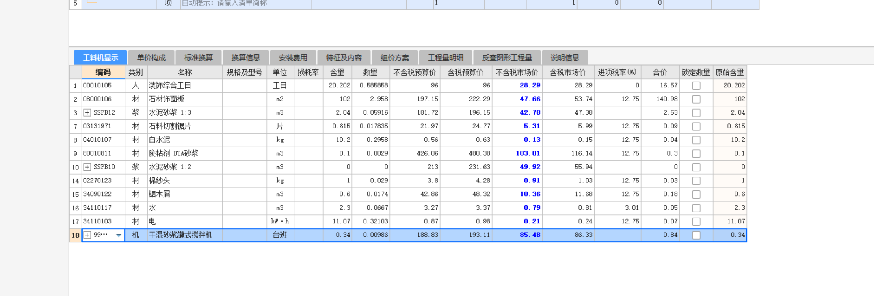Select code cell 34110117
Image resolution: width=874 pixels, height=296 pixels.
[103, 208]
